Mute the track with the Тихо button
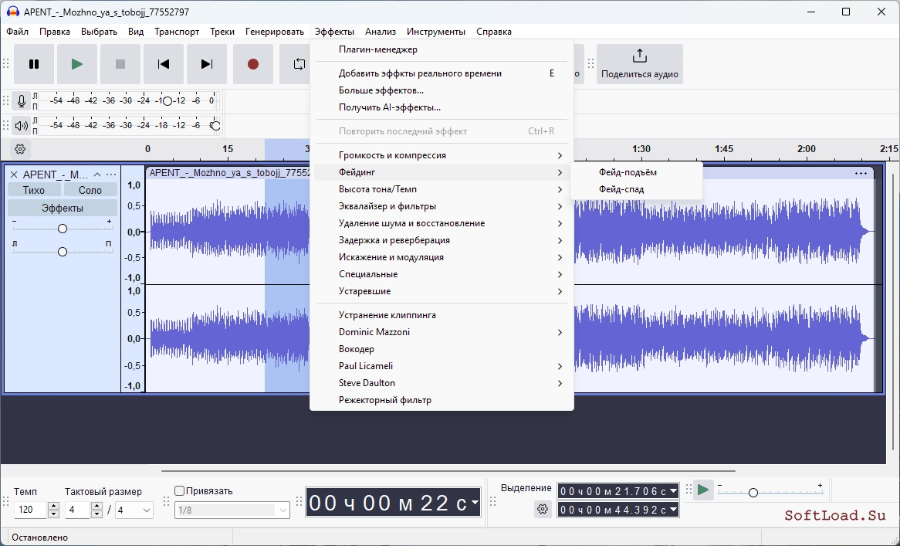The image size is (900, 546). [x=34, y=190]
